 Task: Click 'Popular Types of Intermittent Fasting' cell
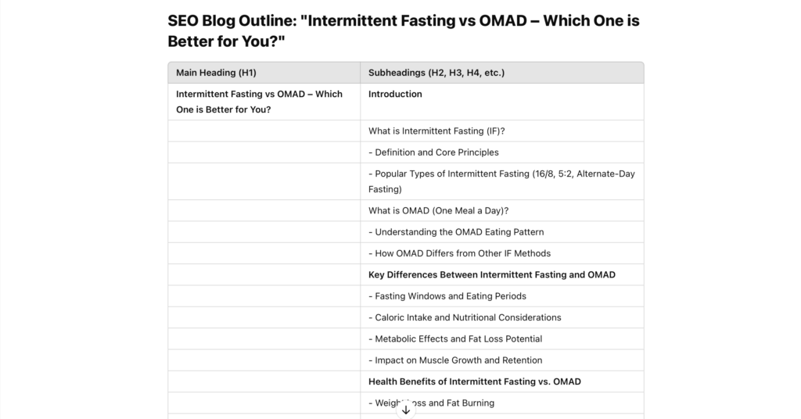pyautogui.click(x=501, y=181)
